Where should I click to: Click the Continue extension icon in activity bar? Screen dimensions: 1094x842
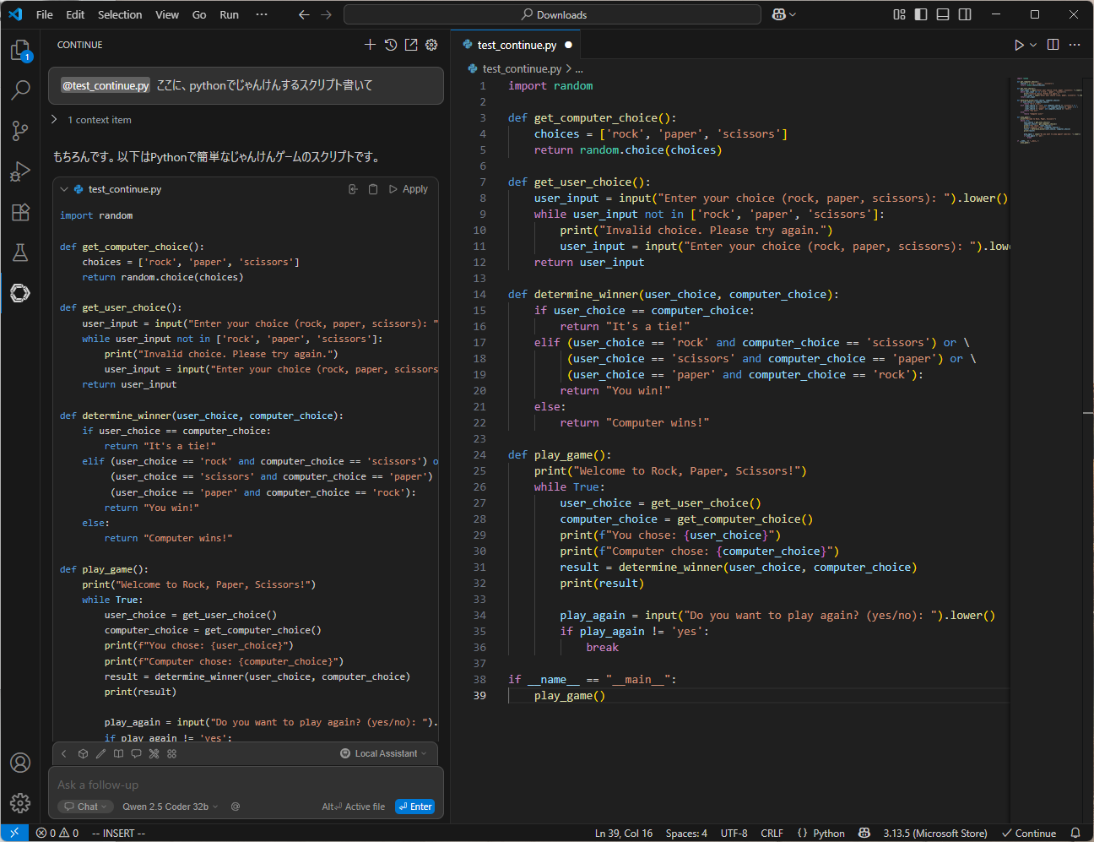coord(20,293)
